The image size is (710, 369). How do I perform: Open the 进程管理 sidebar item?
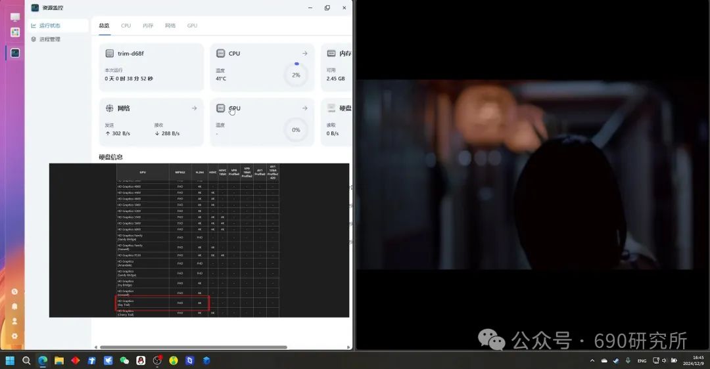click(57, 39)
